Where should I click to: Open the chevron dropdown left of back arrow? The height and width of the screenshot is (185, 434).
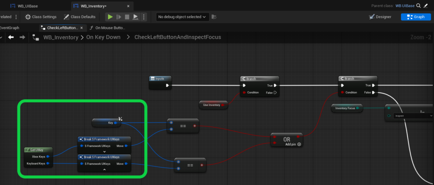pyautogui.click(x=2, y=37)
